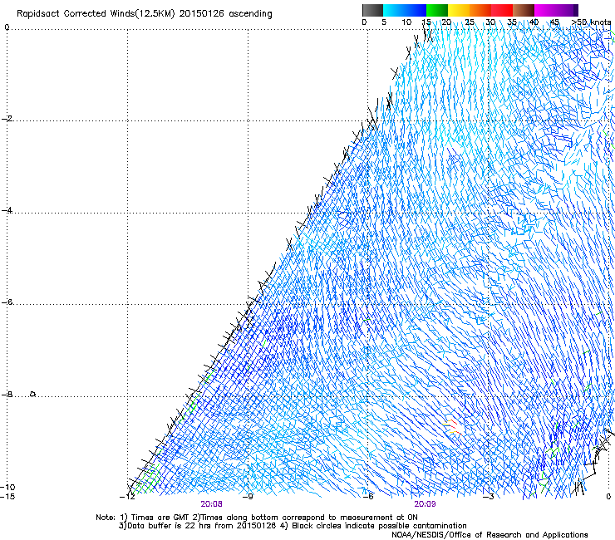Click latitude label '-10' on left axis

point(7,487)
